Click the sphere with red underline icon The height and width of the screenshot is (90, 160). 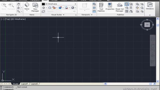click(x=66, y=8)
